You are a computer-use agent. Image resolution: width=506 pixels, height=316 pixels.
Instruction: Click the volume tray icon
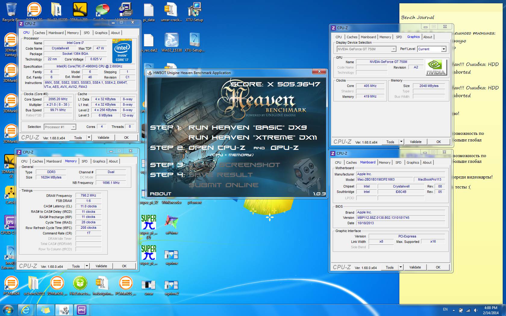pos(476,310)
